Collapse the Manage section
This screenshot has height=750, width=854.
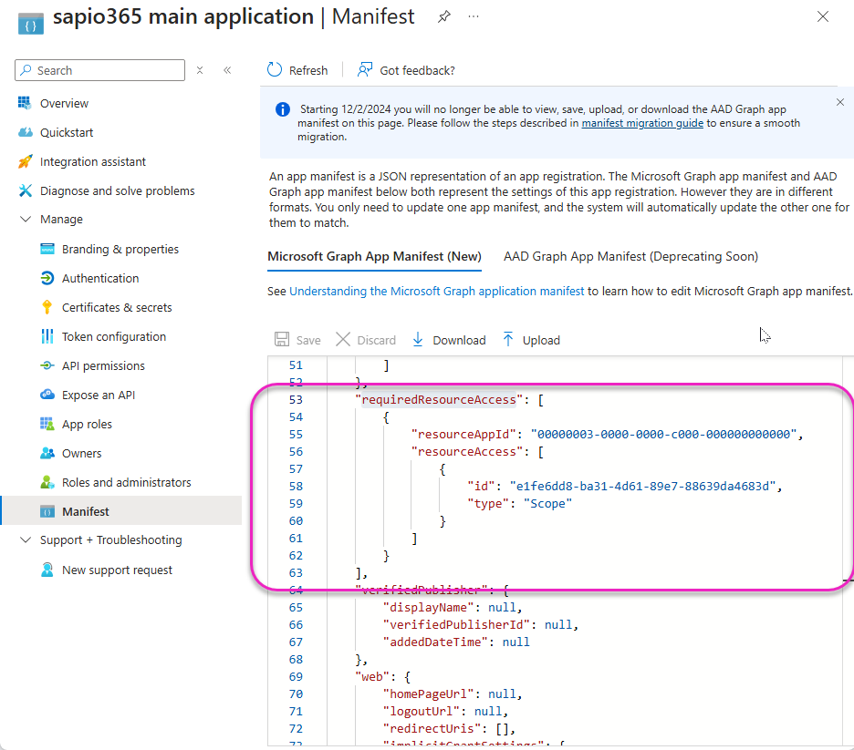point(25,220)
